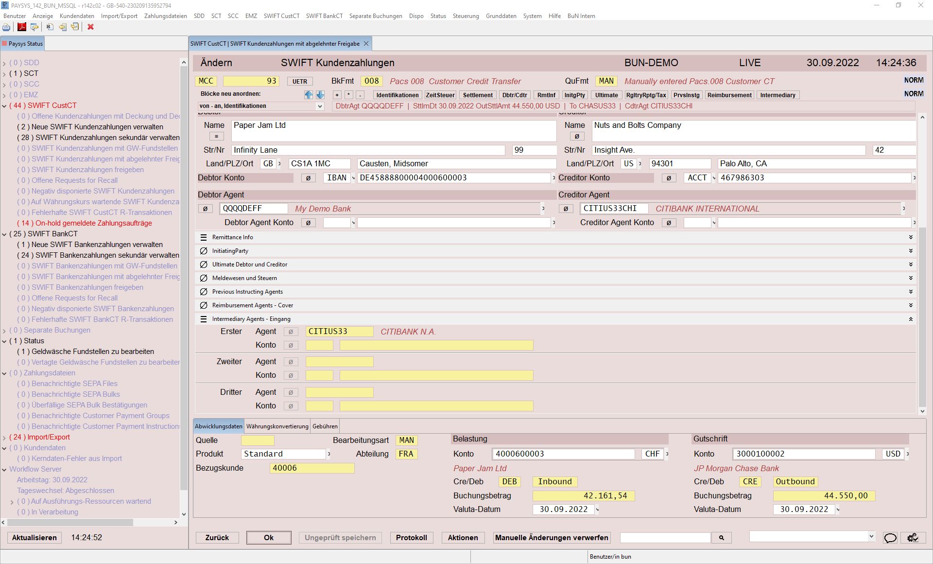Click the left tree vertical scrollbar

click(x=184, y=277)
